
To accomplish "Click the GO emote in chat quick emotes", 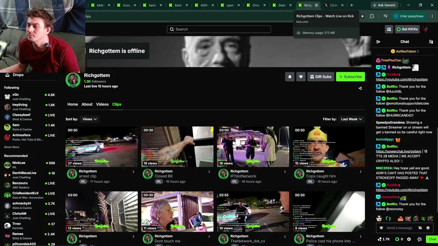I will [x=400, y=219].
